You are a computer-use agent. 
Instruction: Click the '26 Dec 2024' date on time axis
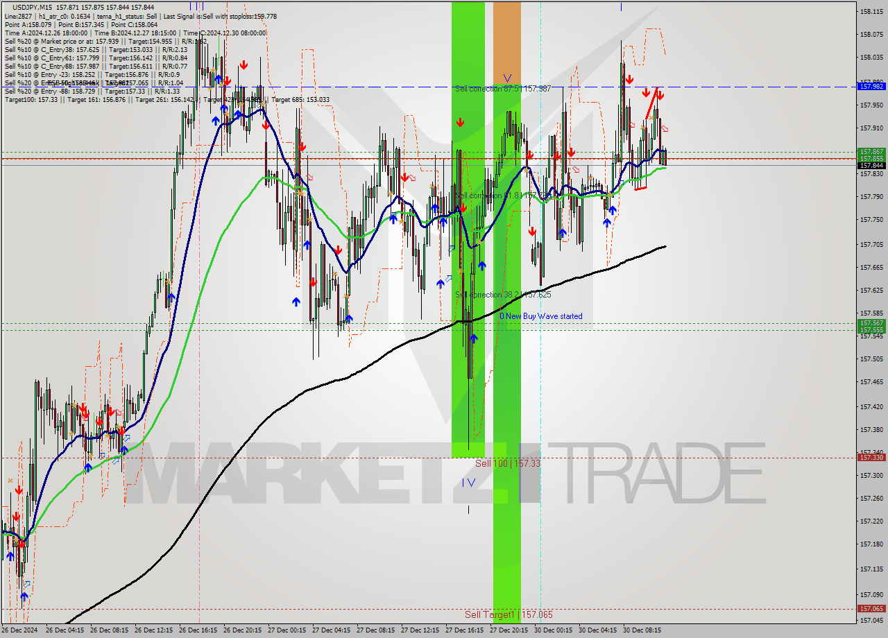point(19,630)
